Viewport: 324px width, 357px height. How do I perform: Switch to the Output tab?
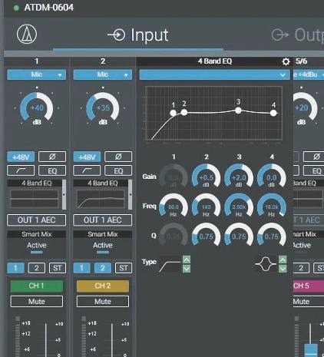coord(297,35)
